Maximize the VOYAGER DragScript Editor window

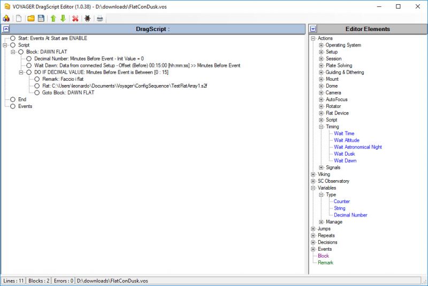point(398,6)
